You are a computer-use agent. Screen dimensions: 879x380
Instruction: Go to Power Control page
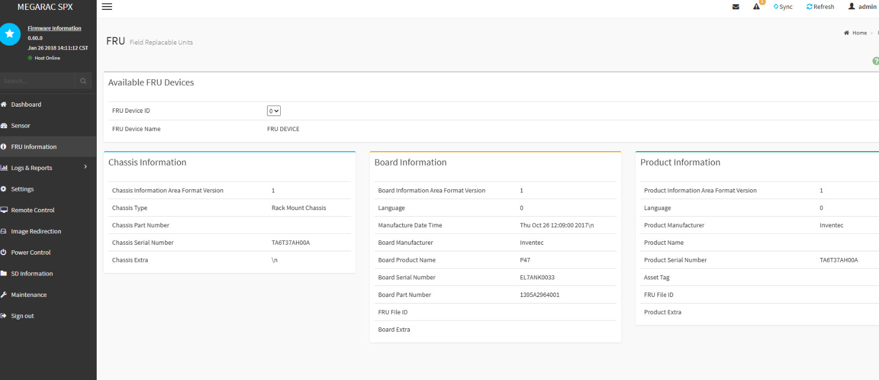pyautogui.click(x=30, y=252)
